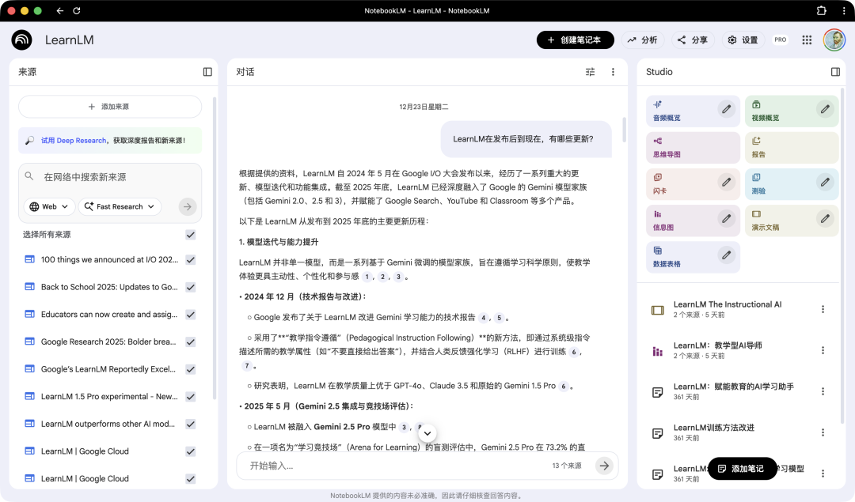The height and width of the screenshot is (502, 855).
Task: Generate 闪卡 flashcards
Action: coord(693,184)
